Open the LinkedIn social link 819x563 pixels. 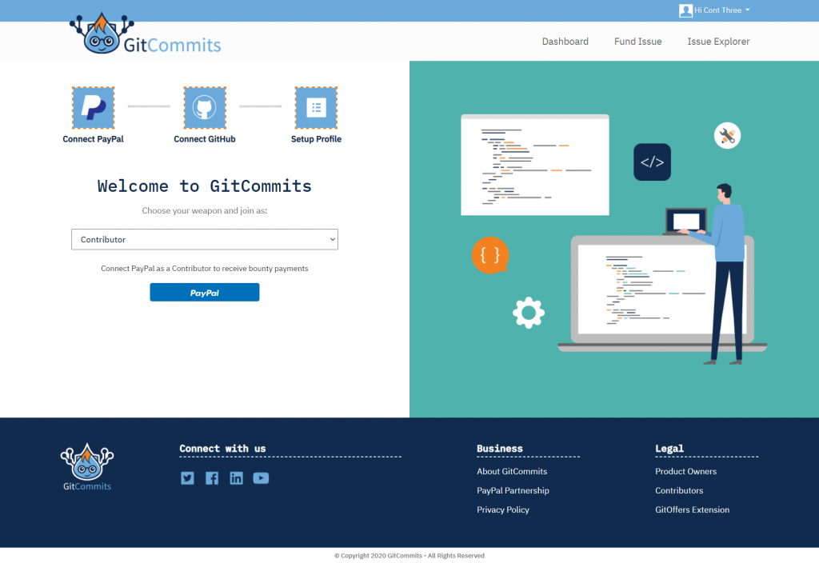236,478
